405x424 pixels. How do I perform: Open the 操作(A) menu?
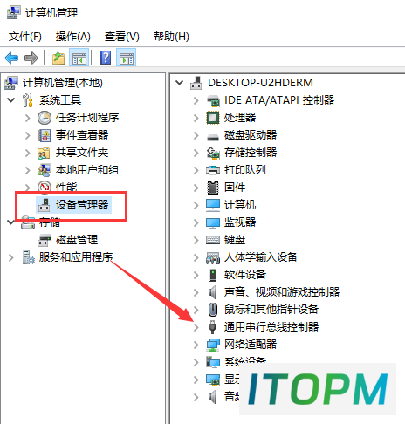pyautogui.click(x=73, y=37)
